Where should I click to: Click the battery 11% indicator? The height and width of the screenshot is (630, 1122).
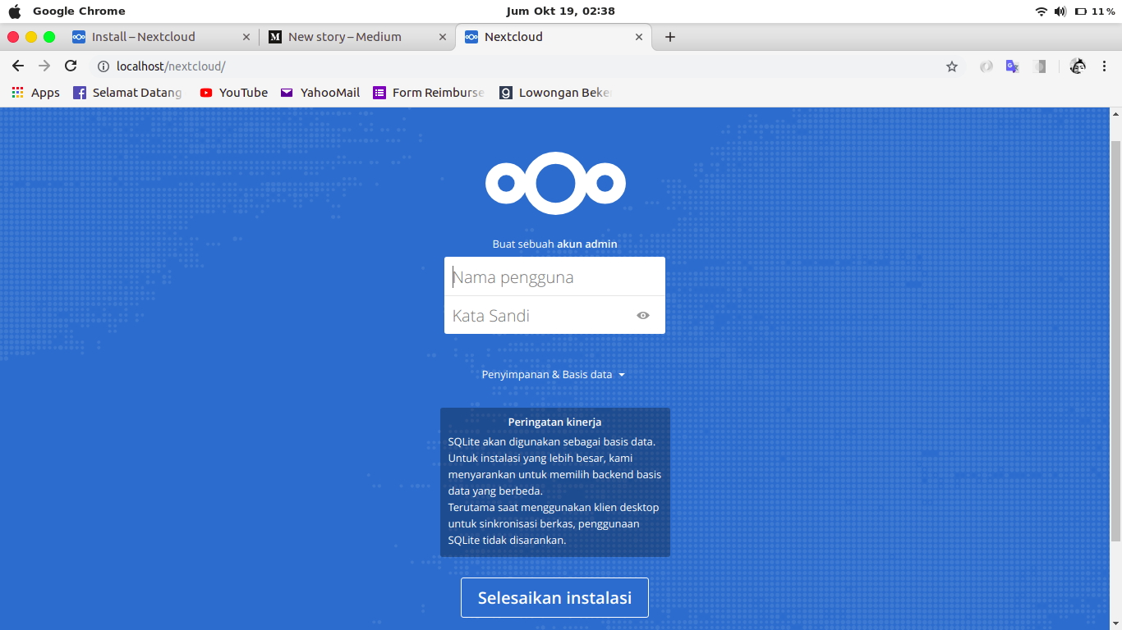[x=1094, y=11]
